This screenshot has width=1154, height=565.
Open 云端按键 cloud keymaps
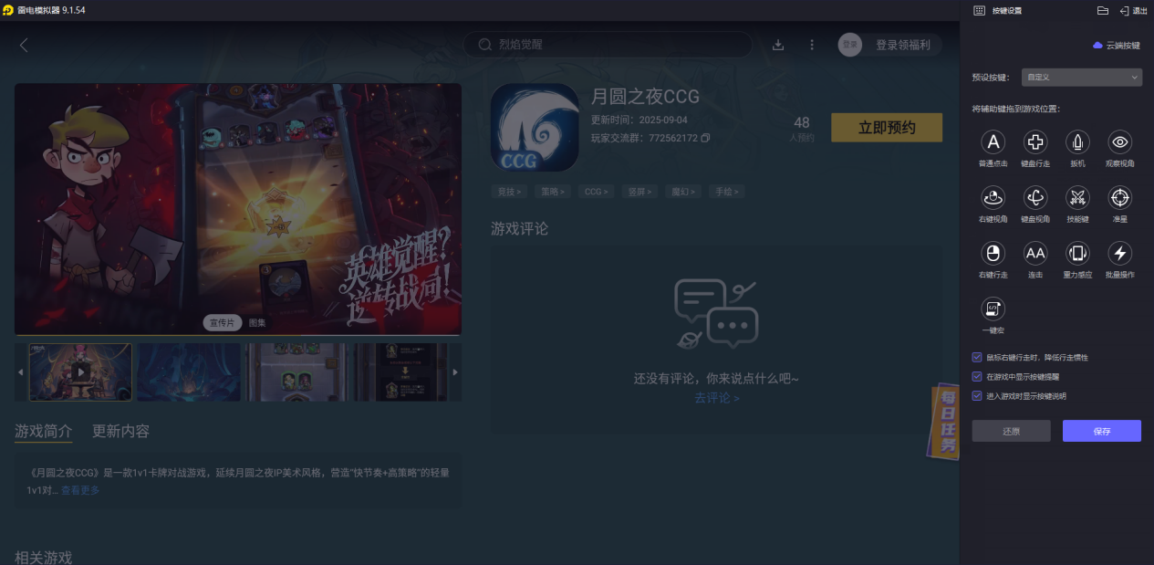tap(1117, 45)
